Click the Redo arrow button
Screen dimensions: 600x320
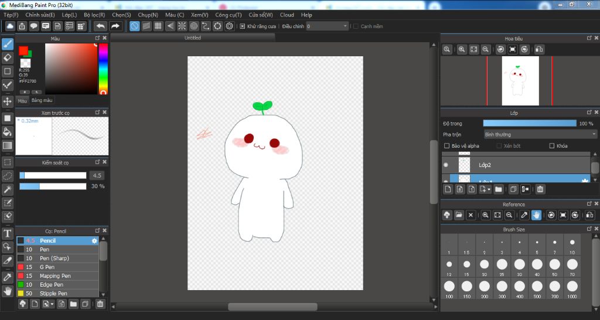coord(115,26)
